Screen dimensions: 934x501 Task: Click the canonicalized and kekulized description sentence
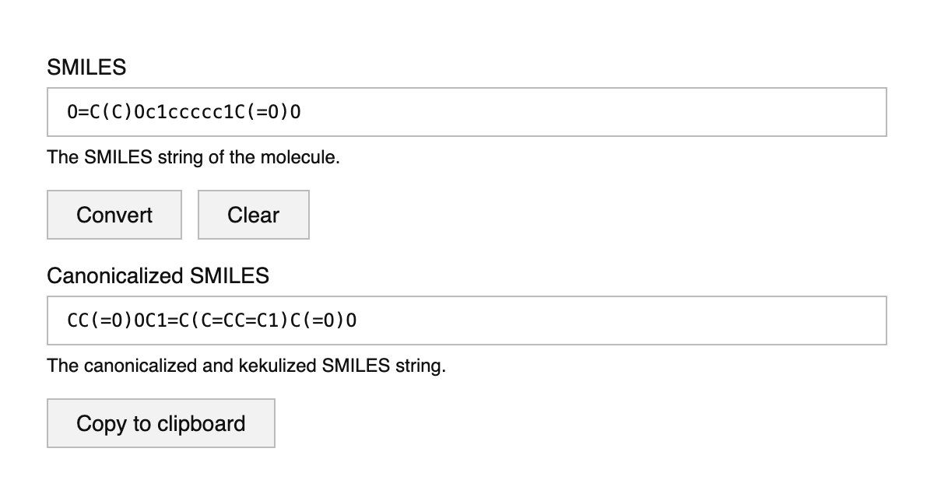[246, 365]
